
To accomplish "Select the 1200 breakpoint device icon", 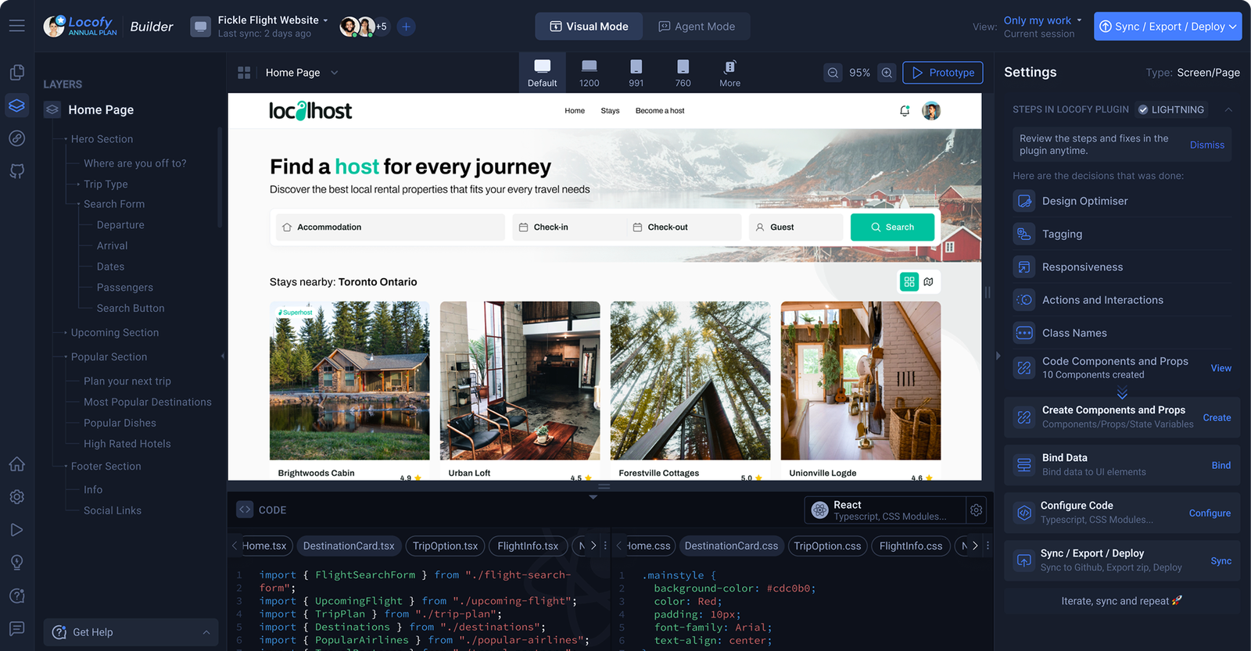I will (x=590, y=73).
